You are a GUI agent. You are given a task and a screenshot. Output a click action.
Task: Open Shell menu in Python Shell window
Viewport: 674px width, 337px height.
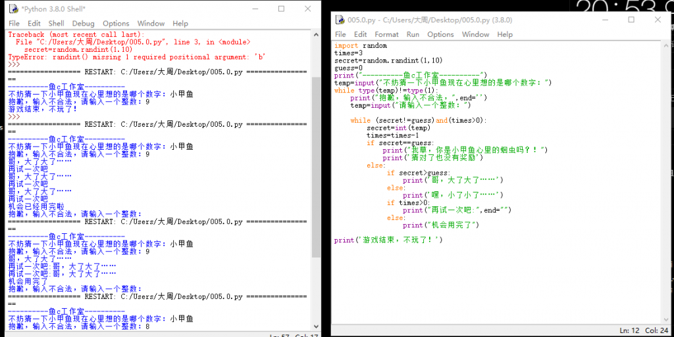[57, 23]
